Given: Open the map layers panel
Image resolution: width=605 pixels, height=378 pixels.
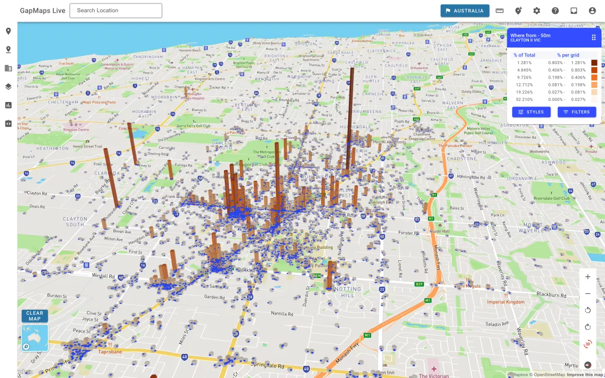Looking at the screenshot, I should click(8, 86).
